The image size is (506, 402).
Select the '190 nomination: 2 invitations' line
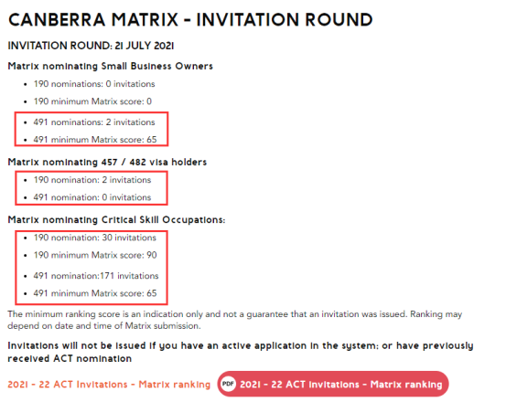92,180
